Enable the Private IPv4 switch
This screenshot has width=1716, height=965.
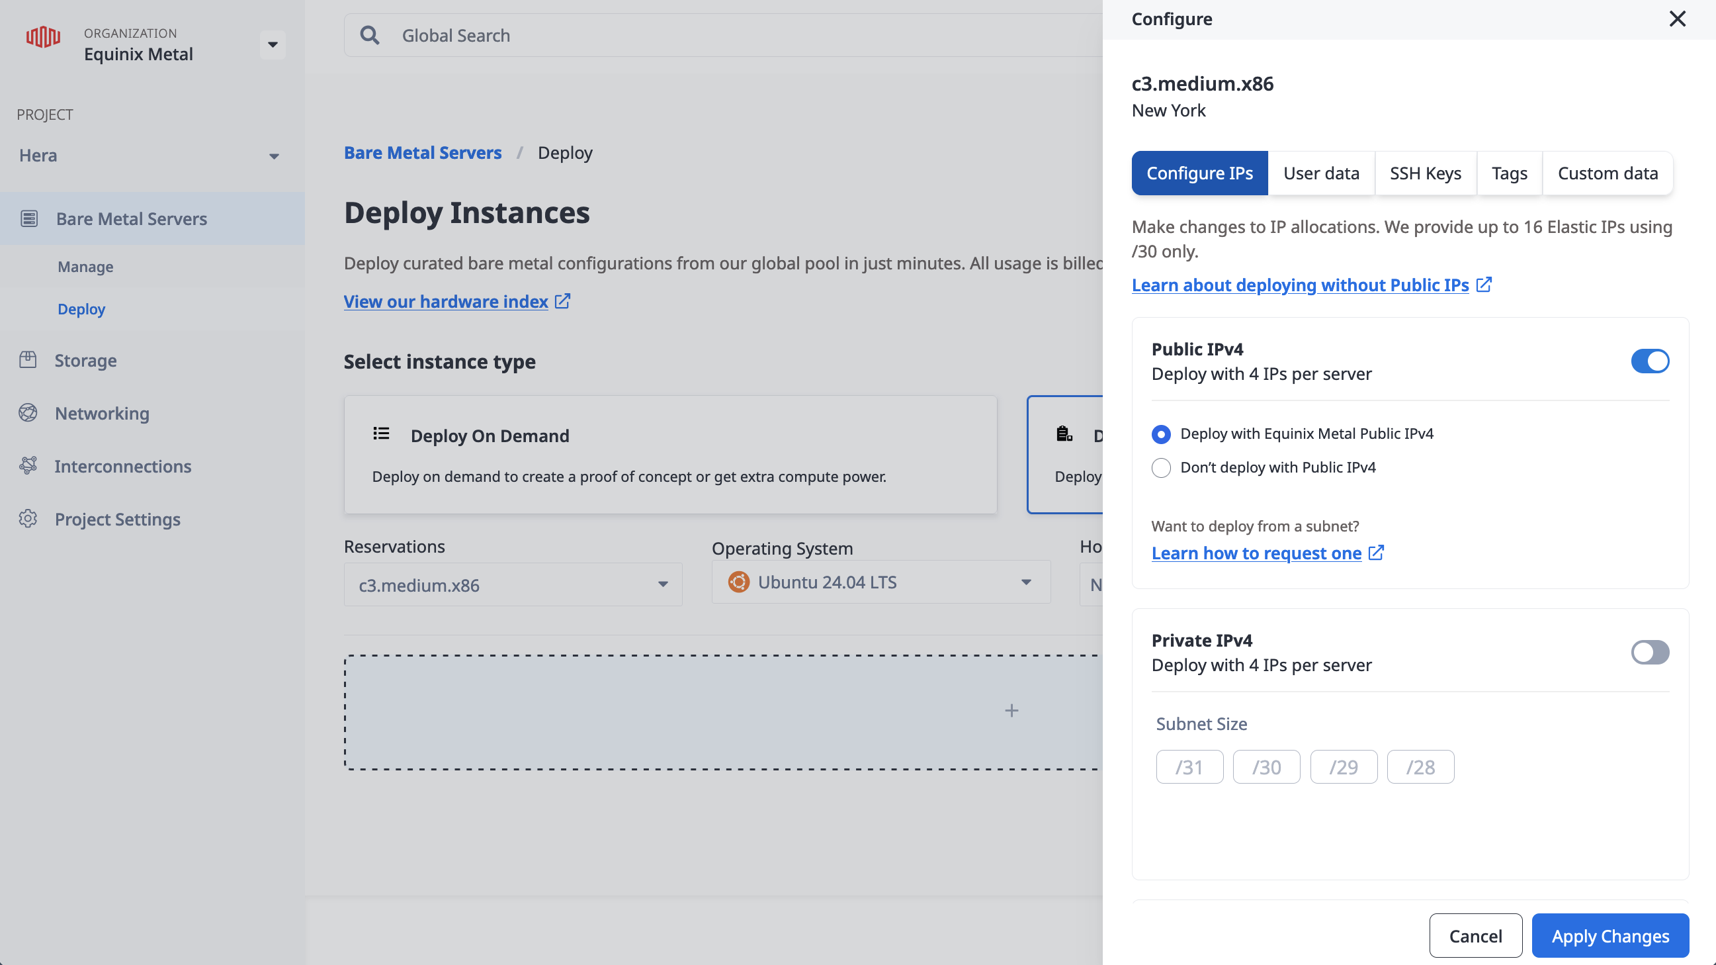coord(1650,653)
